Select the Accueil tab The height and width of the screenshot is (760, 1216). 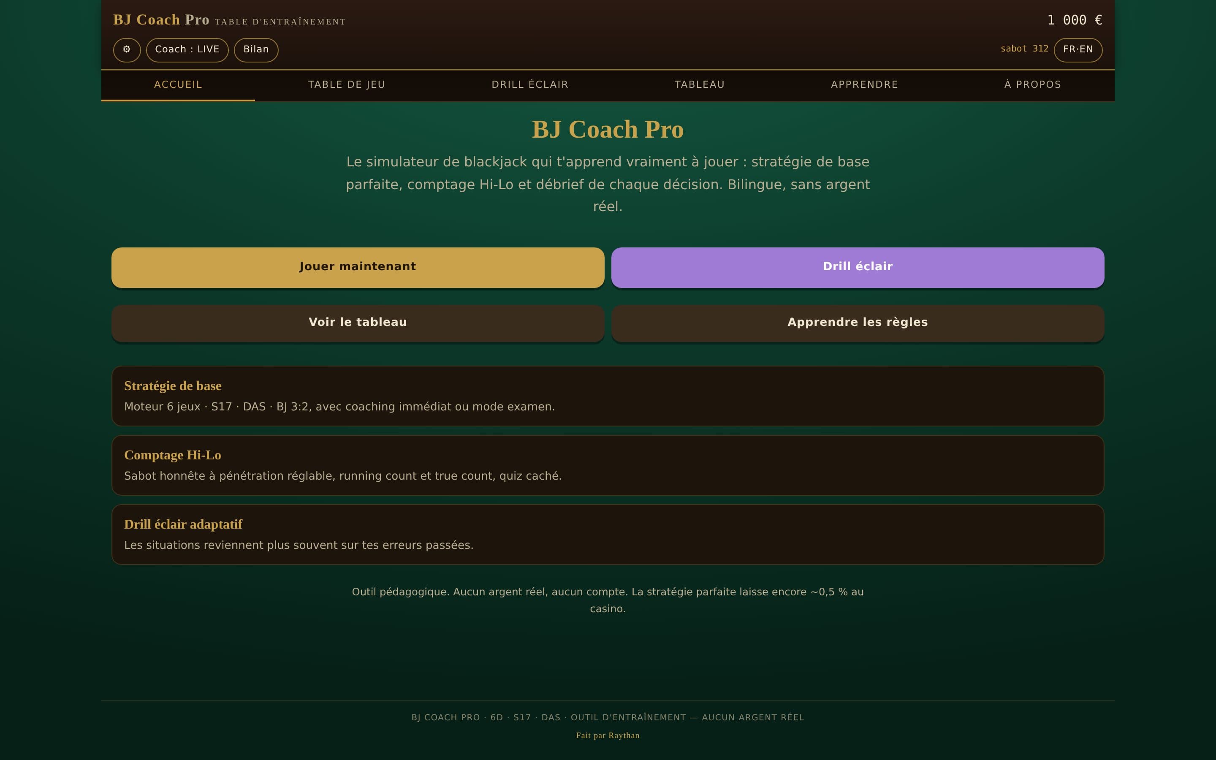(x=178, y=85)
